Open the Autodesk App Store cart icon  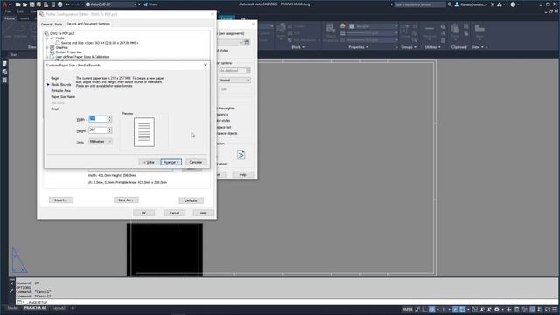pyautogui.click(x=493, y=4)
